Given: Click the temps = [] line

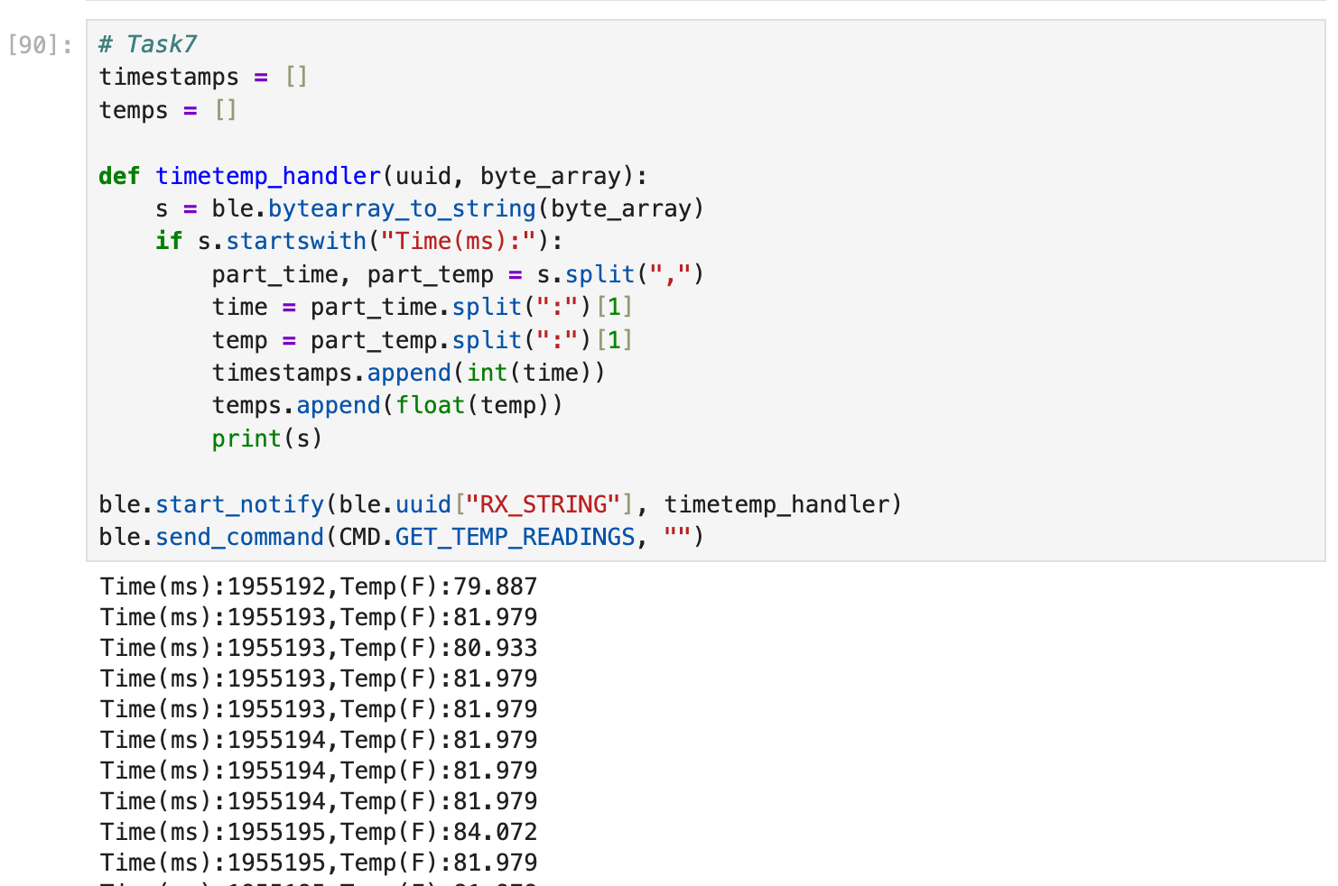Looking at the screenshot, I should 167,110.
